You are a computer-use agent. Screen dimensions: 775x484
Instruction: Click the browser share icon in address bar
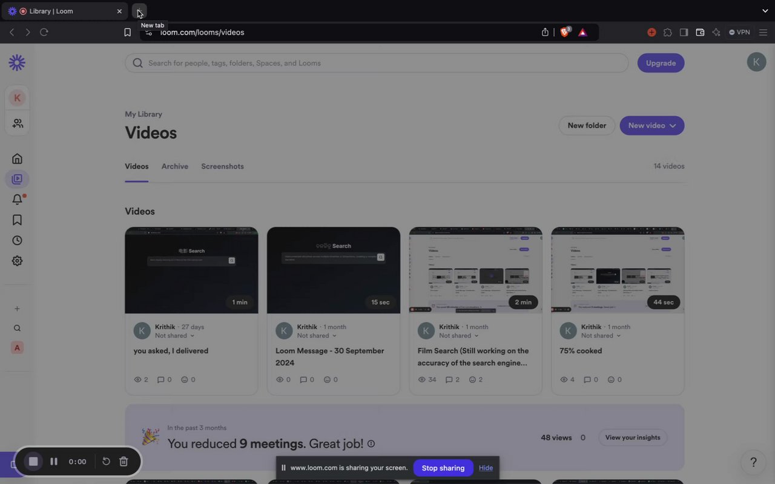click(x=545, y=32)
